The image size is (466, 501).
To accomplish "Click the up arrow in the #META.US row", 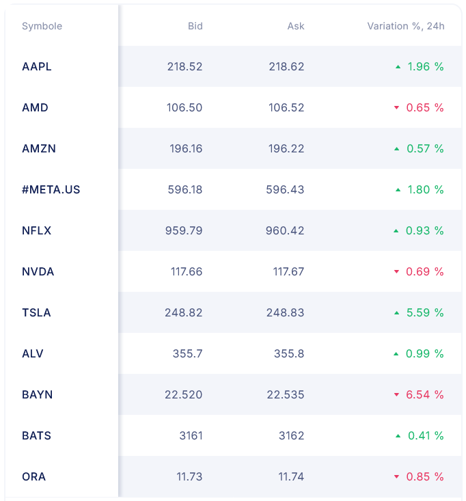I will tap(398, 190).
